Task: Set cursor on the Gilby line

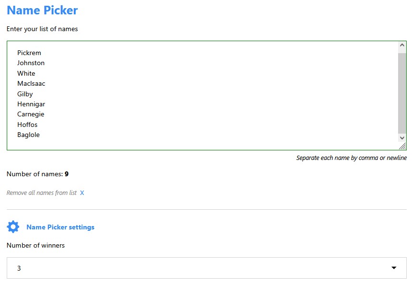Action: tap(25, 94)
